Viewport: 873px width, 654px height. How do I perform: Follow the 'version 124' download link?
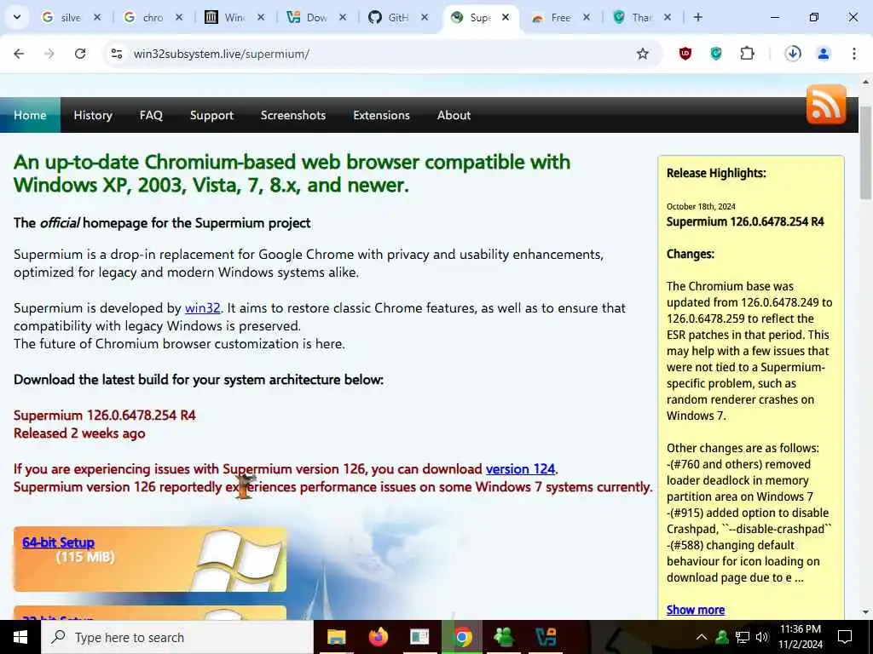pyautogui.click(x=520, y=469)
